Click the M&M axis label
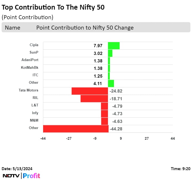 coord(35,120)
